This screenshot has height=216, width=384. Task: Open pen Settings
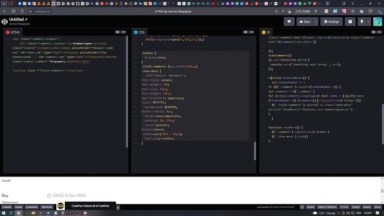pyautogui.click(x=332, y=22)
